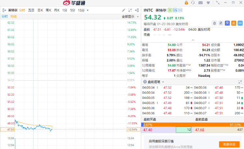This screenshot has height=149, width=244.
Task: Open the mail messages icon
Action: tap(200, 3)
